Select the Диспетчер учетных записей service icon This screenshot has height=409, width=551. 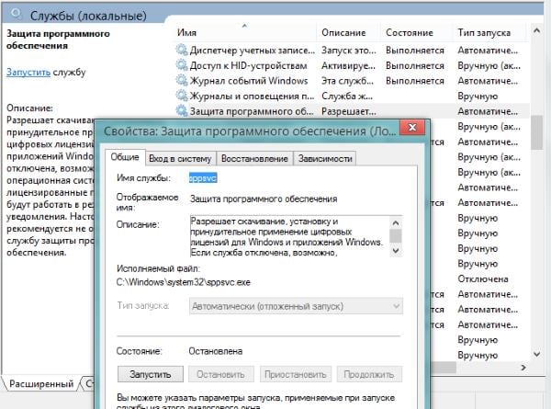point(181,50)
